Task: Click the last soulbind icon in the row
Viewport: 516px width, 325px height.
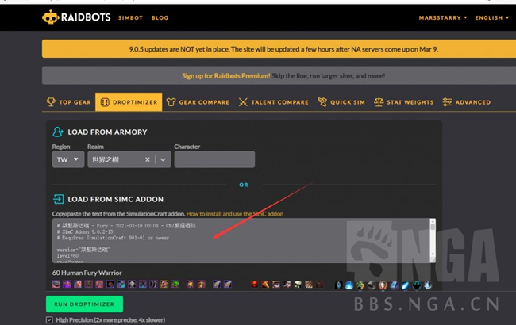Action: tap(428, 285)
